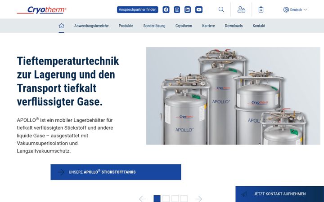Select third slider indicator square
324x202 pixels.
(175, 199)
